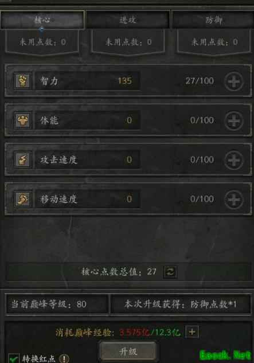Click the 攻击速度 lightning icon
The width and height of the screenshot is (254, 363).
(x=22, y=160)
